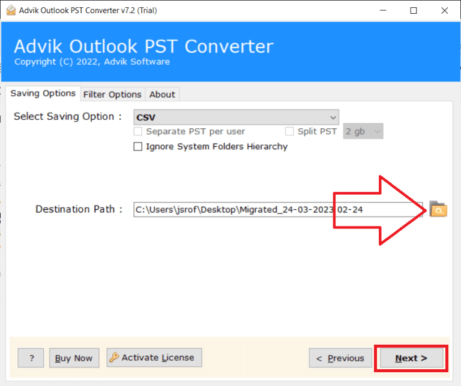This screenshot has width=461, height=386.
Task: Click the Advik envelope icon in title bar
Action: tap(11, 10)
